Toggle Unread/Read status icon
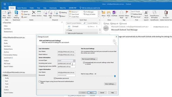This screenshot has width=172, height=97. click(x=121, y=15)
